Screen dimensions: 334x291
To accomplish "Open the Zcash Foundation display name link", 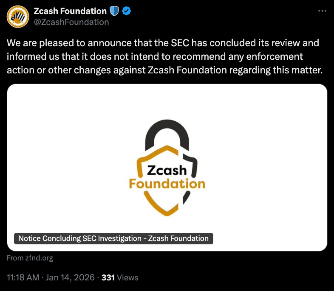I will click(x=70, y=11).
